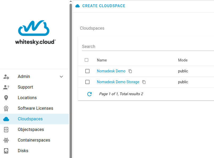Open the Disks icon in the sidebar
214x158 pixels.
(x=6, y=151)
